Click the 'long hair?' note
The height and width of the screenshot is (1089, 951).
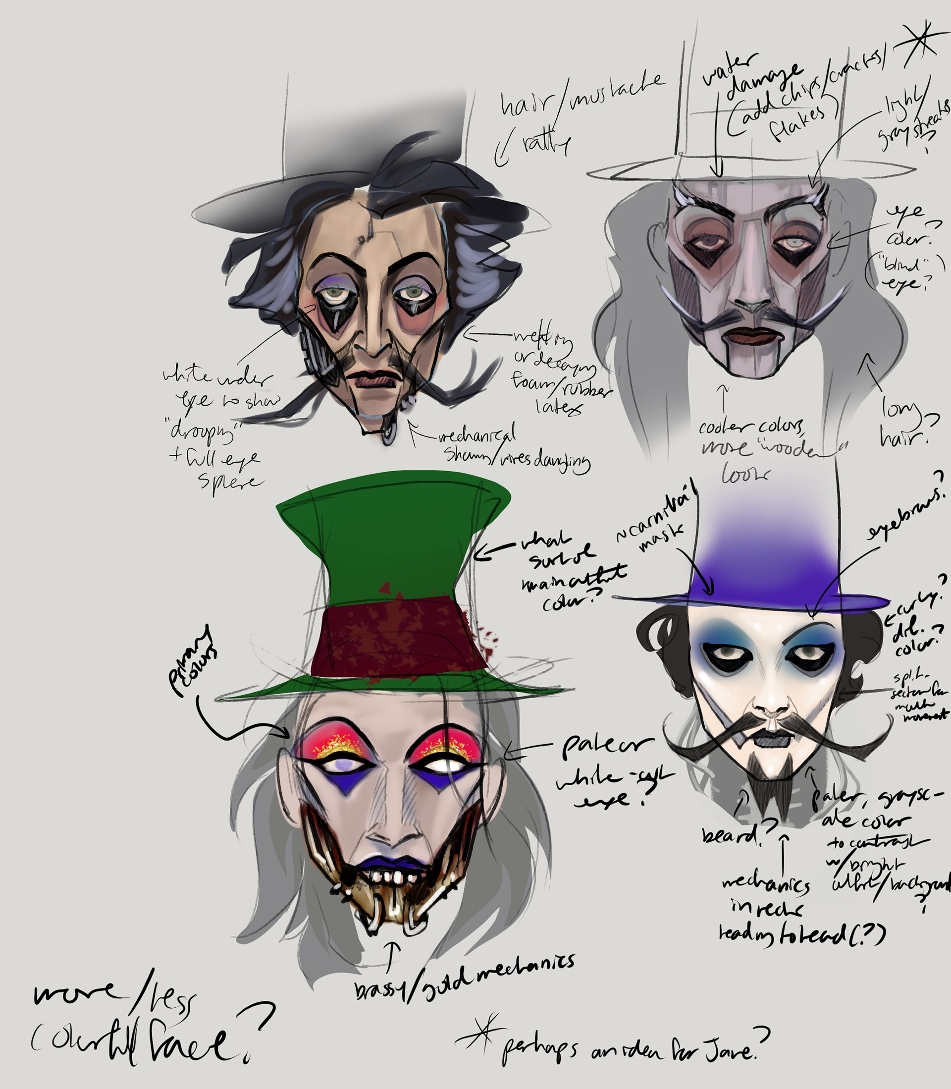coord(905,422)
